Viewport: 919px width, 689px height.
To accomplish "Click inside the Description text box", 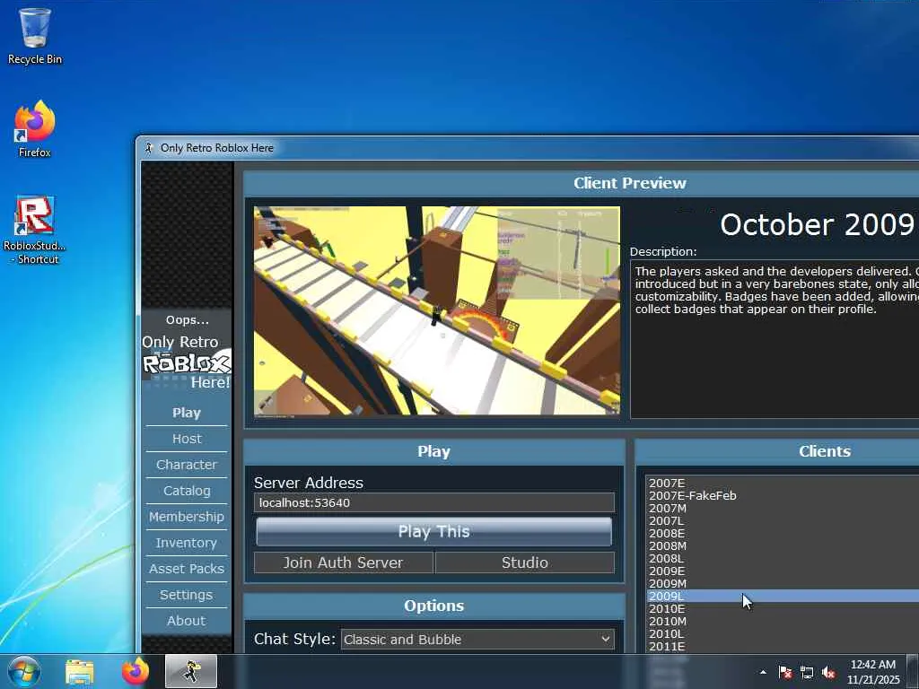I will (x=775, y=340).
